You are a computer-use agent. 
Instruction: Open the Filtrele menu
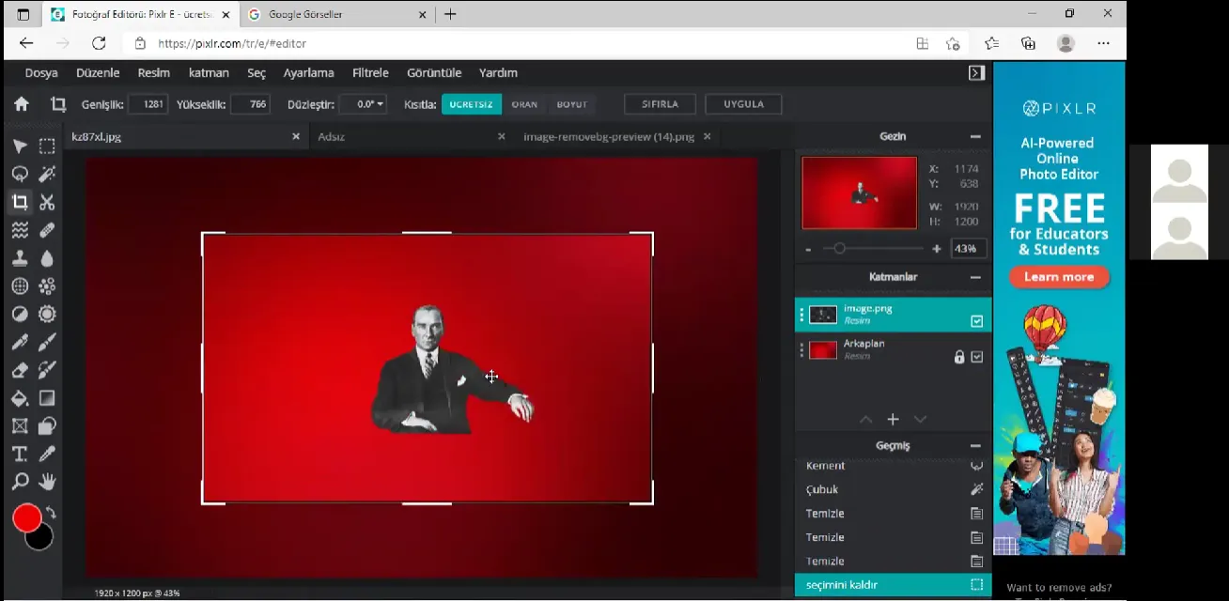[370, 72]
